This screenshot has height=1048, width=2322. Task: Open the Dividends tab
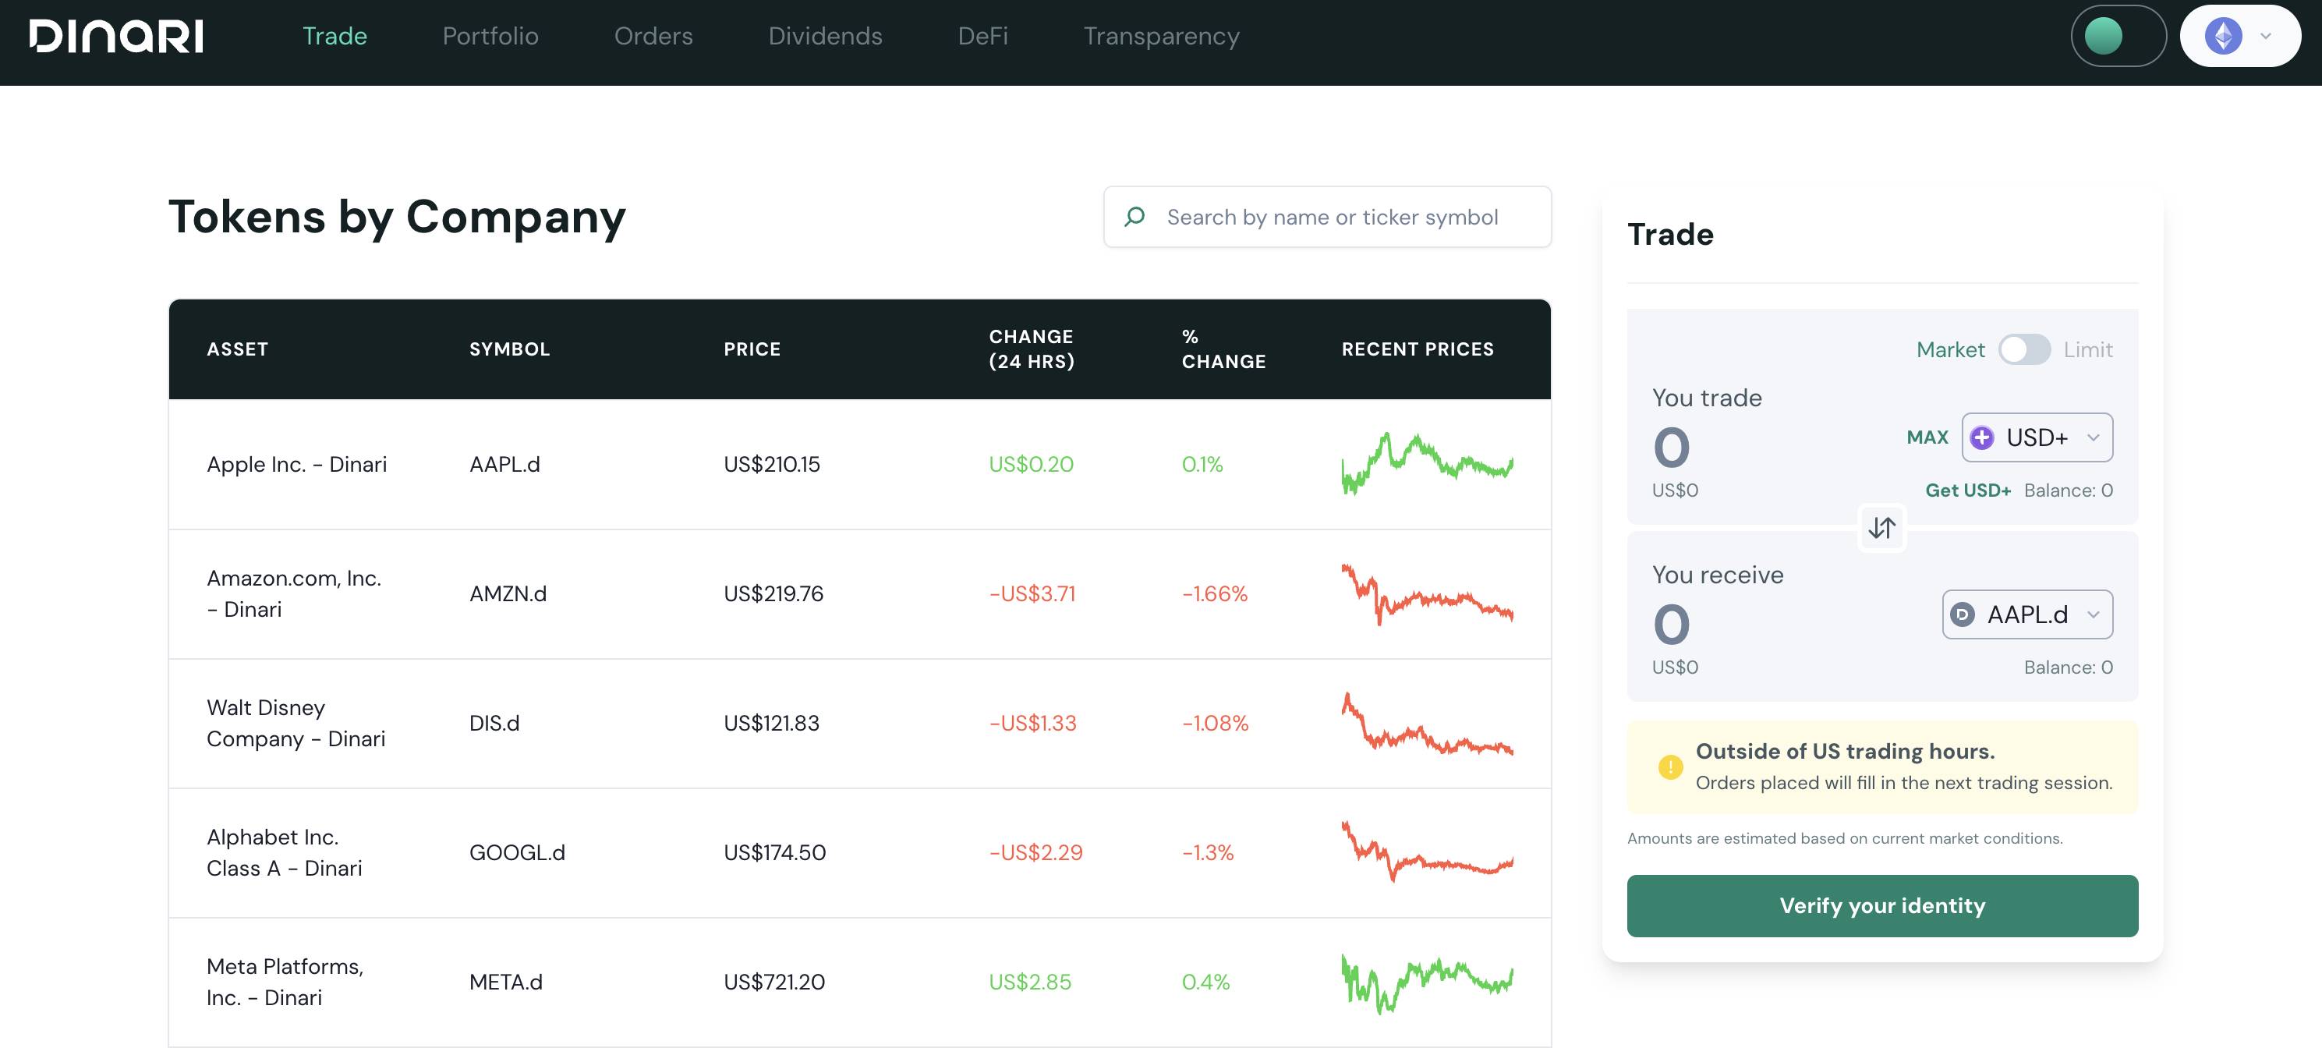tap(825, 36)
